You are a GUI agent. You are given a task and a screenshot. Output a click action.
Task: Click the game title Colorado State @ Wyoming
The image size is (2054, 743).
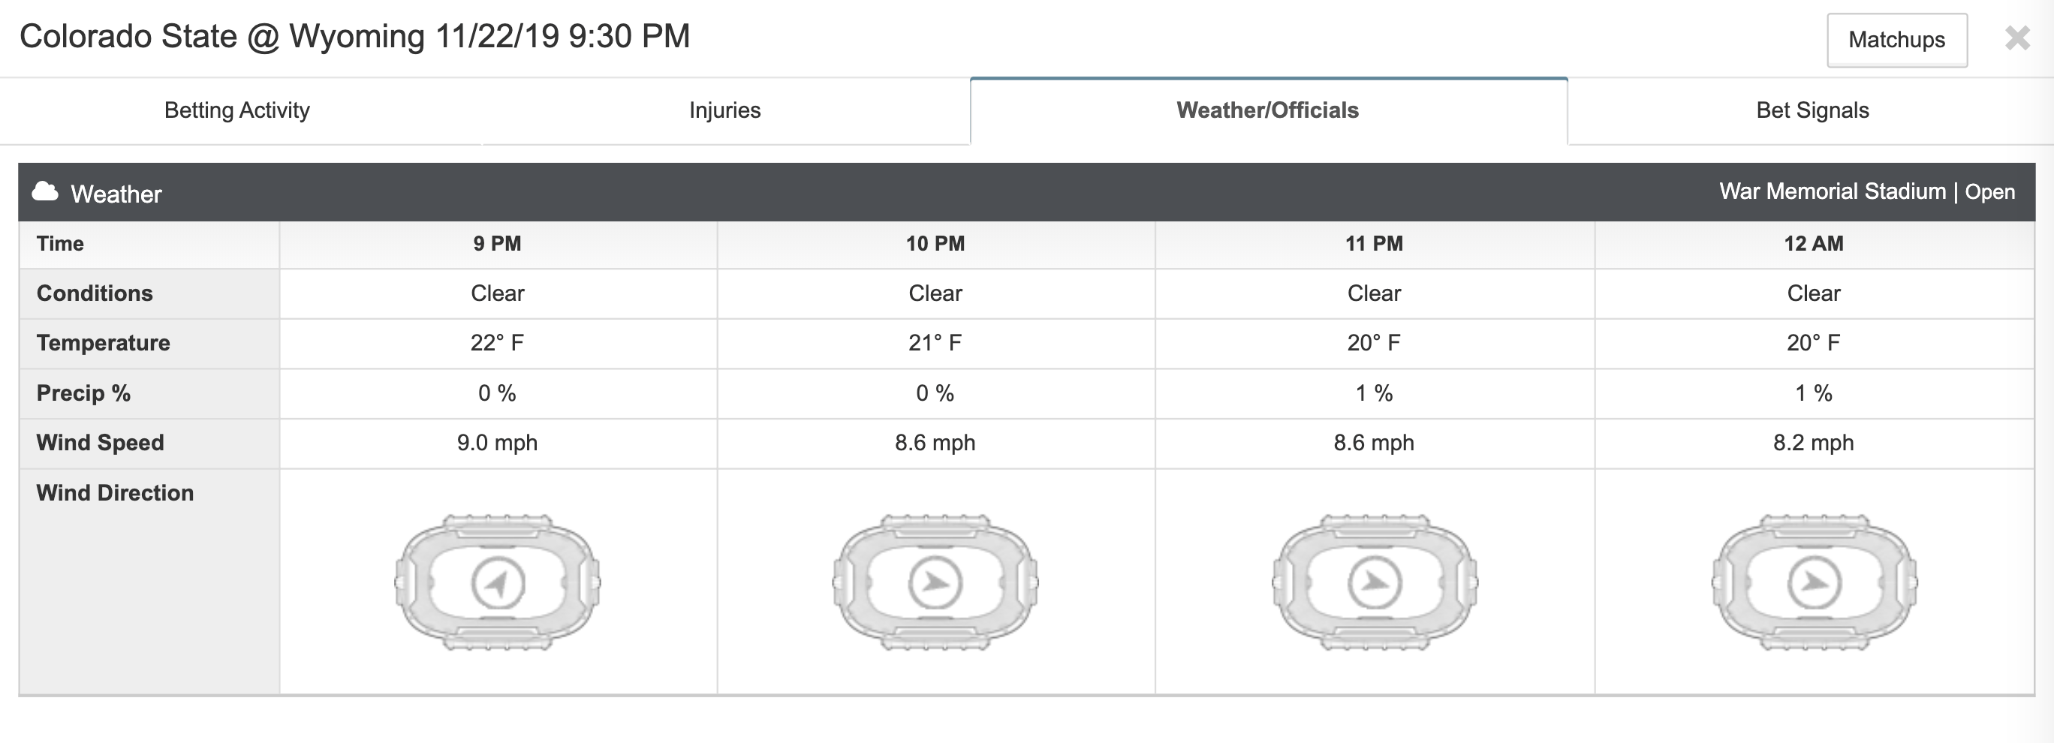coord(221,36)
